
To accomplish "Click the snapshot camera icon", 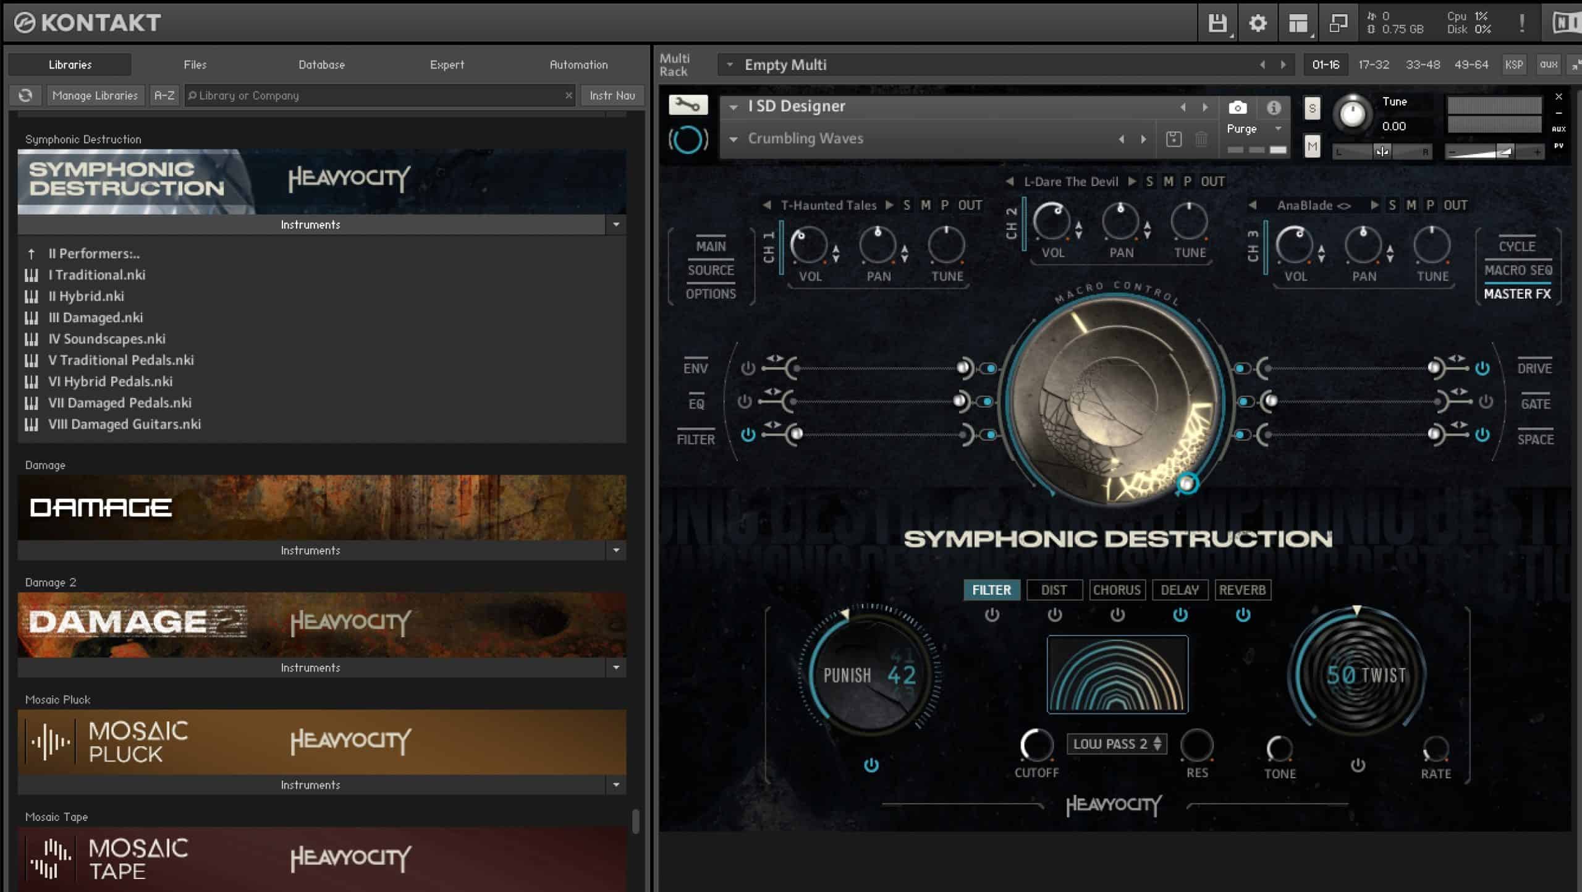I will [1237, 108].
